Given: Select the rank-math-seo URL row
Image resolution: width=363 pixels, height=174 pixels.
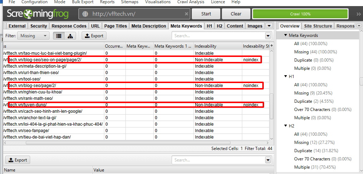Looking at the screenshot, I should click(x=137, y=98).
